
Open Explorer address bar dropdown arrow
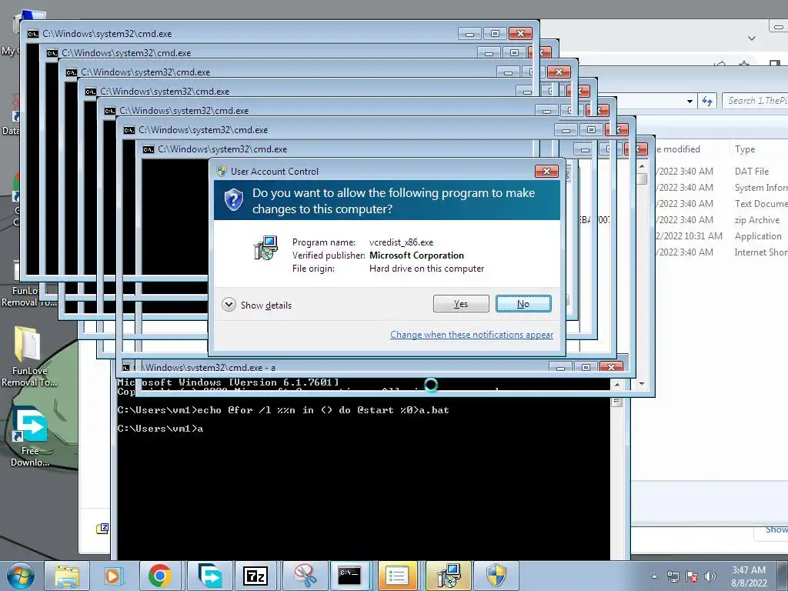pos(690,101)
